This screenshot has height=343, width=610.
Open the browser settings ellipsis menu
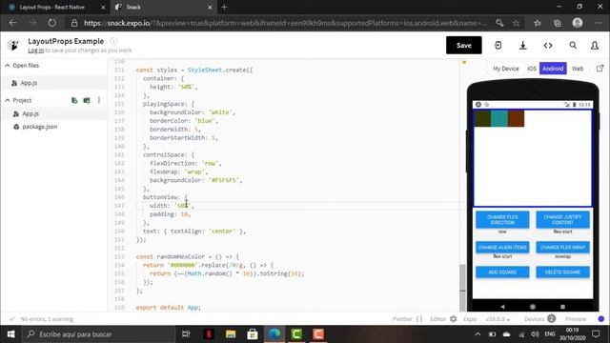coord(598,23)
